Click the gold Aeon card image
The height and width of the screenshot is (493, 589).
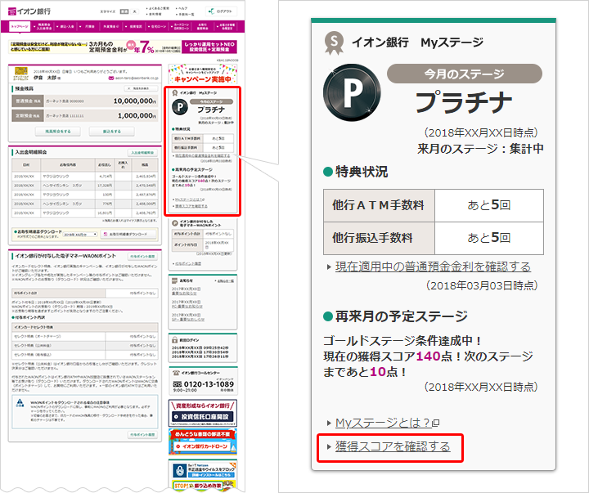[x=20, y=73]
